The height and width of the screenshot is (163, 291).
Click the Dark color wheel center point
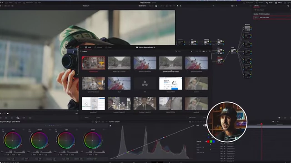tap(13, 140)
